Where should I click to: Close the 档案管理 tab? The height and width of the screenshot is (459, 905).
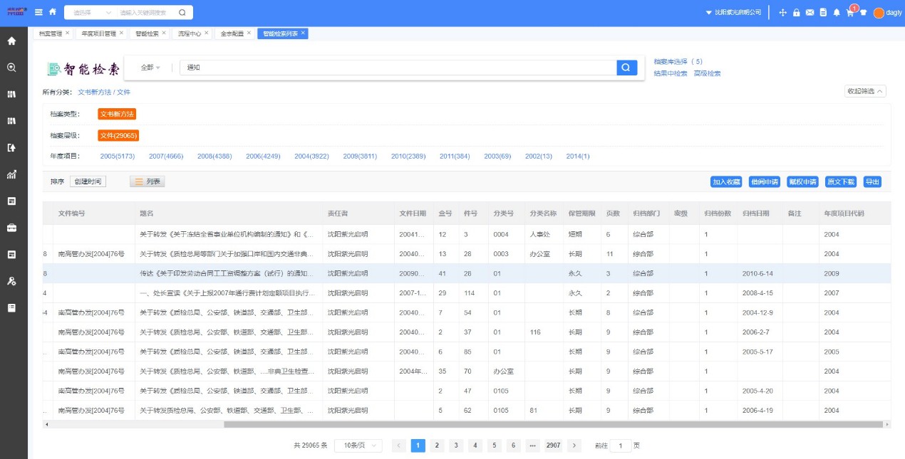[x=68, y=33]
